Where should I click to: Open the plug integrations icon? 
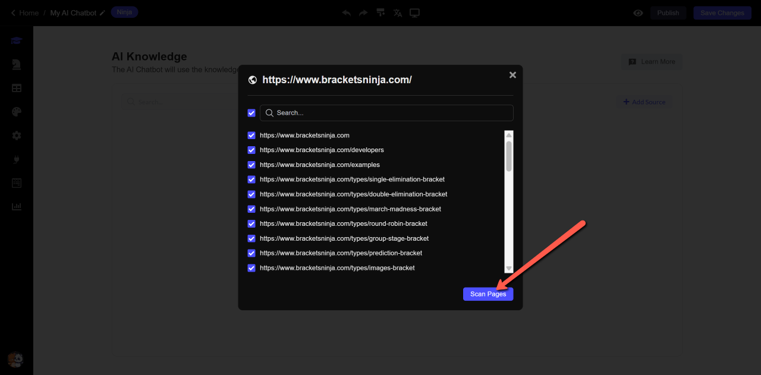17,159
